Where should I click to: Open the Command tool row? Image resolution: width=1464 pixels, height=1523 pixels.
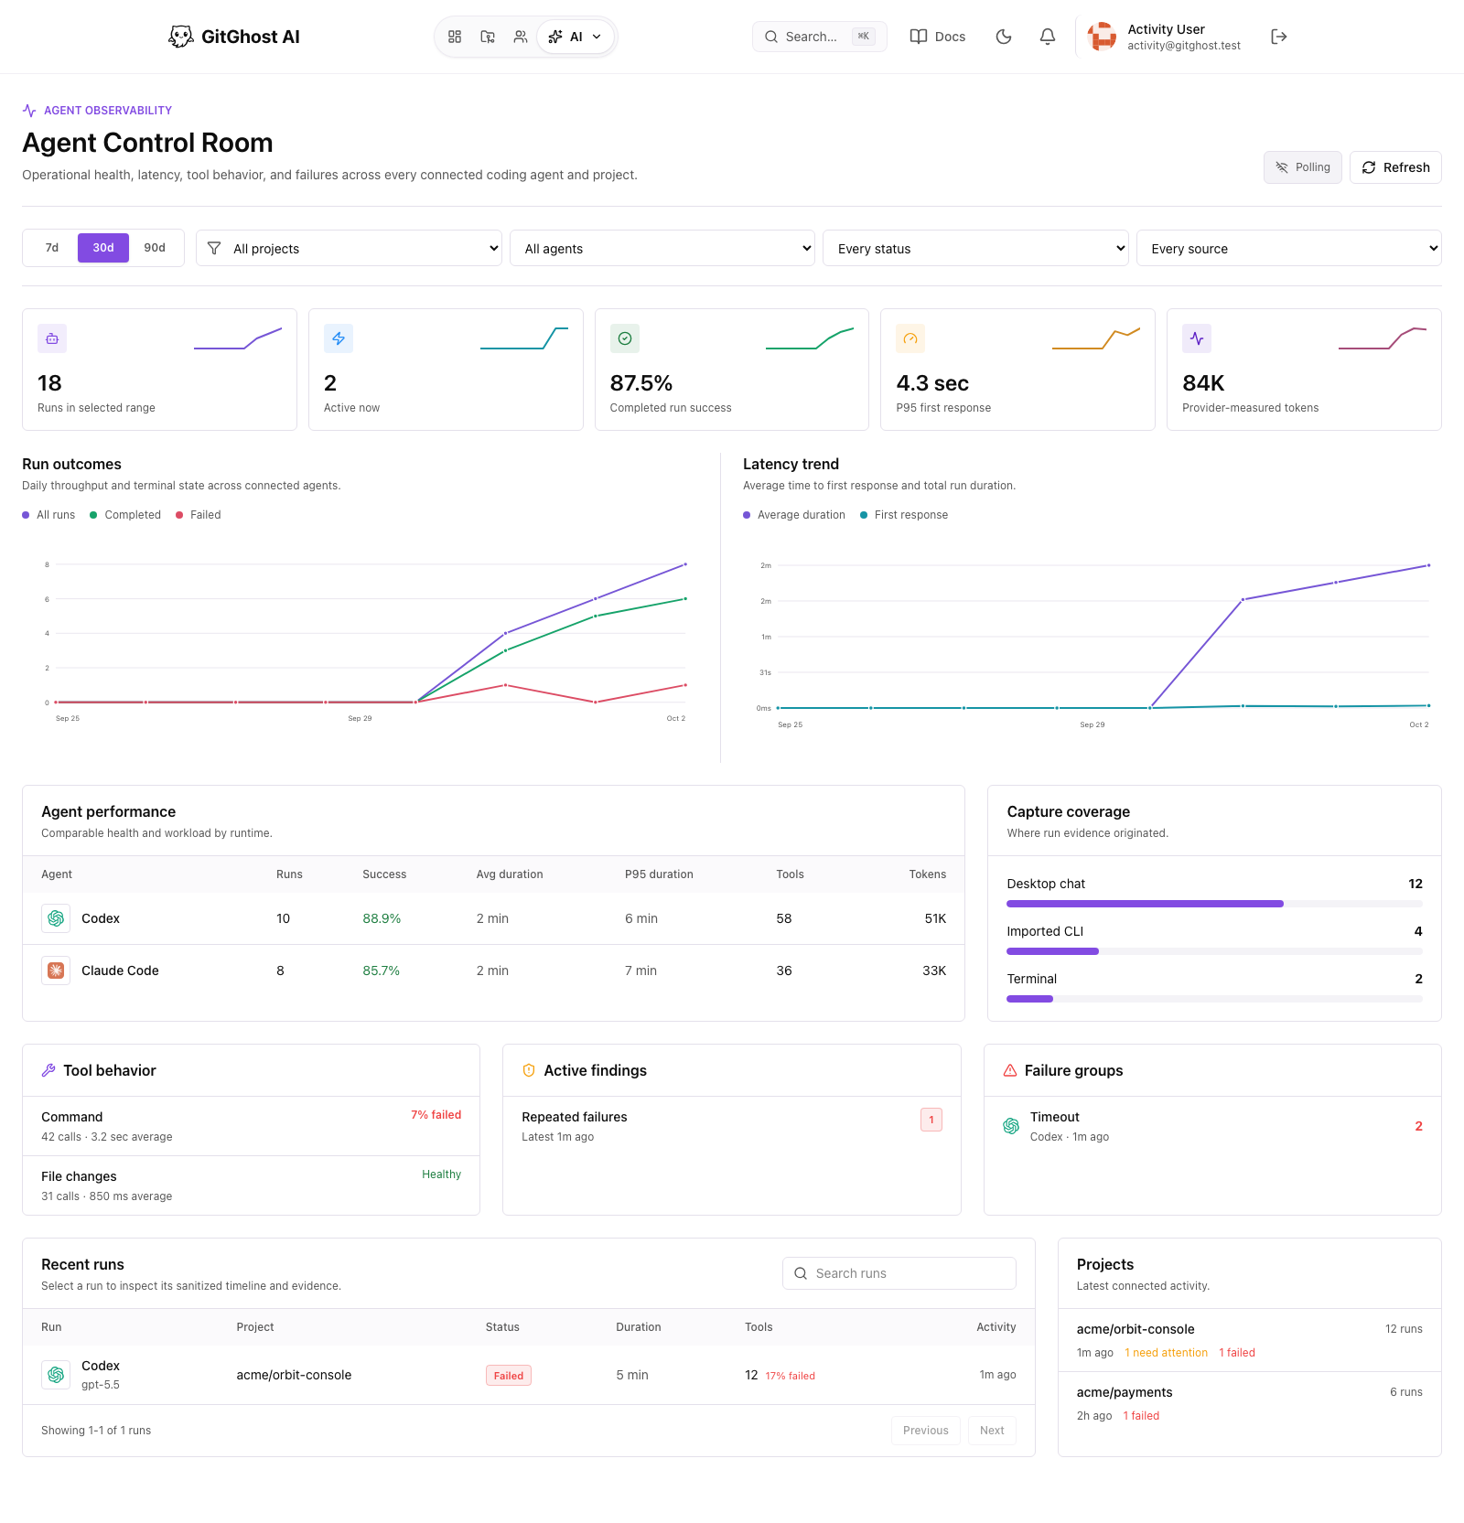(x=251, y=1126)
